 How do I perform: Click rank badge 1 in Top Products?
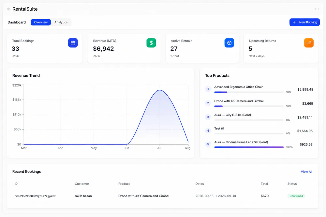pos(208,89)
